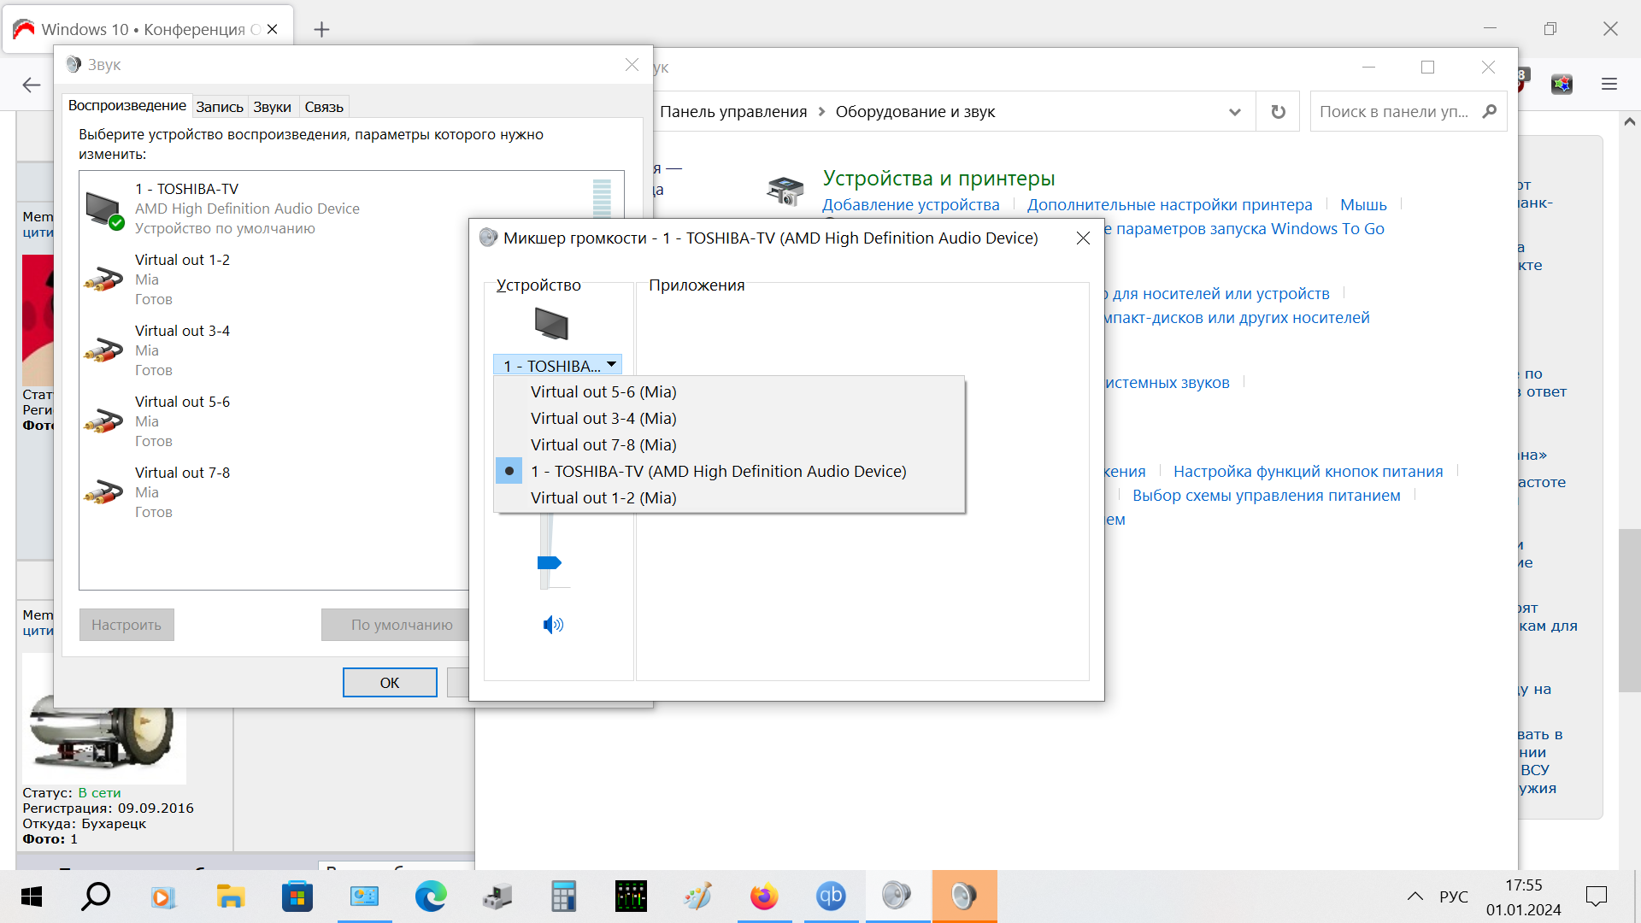1641x923 pixels.
Task: Open the Мышь link
Action: 1362,204
